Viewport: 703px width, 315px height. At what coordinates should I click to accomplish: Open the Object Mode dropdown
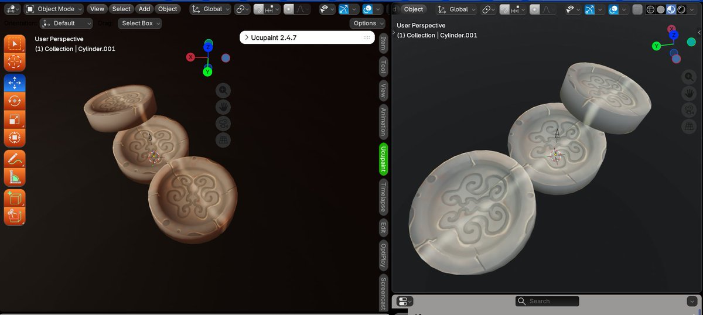pos(54,9)
